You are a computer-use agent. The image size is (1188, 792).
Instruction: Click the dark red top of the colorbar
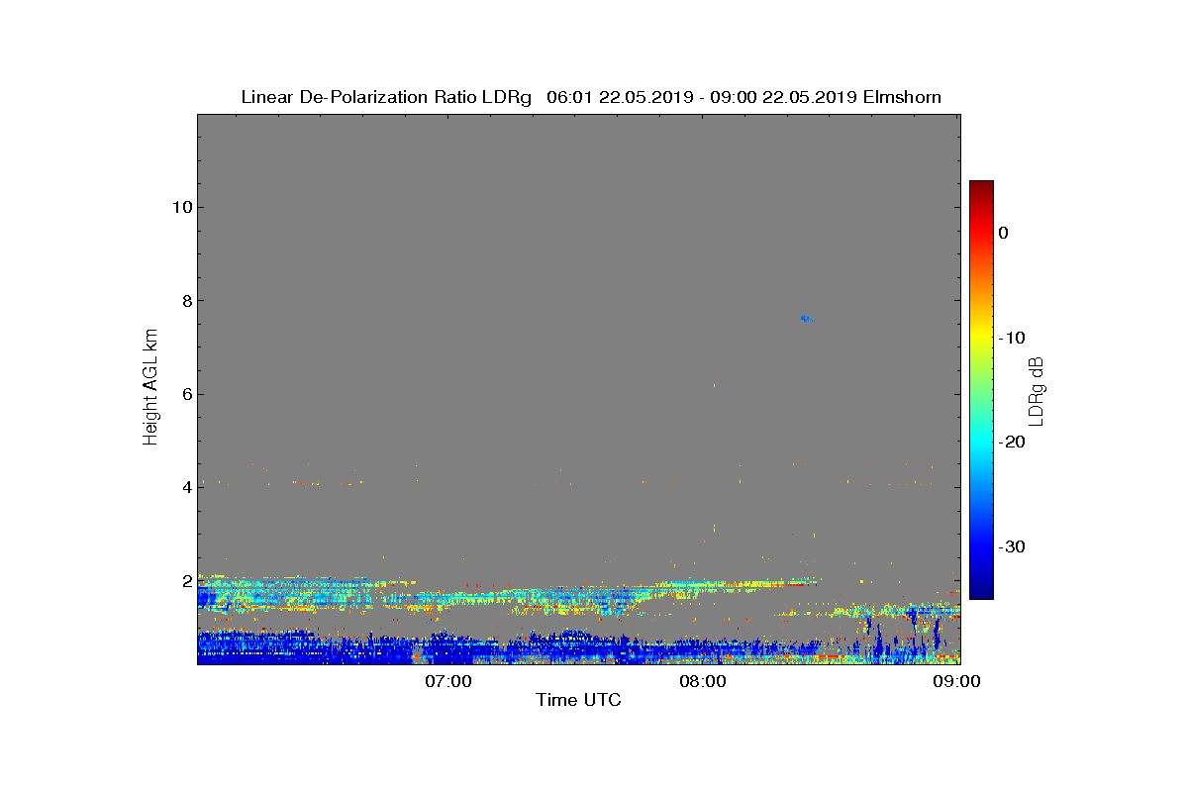coord(981,188)
